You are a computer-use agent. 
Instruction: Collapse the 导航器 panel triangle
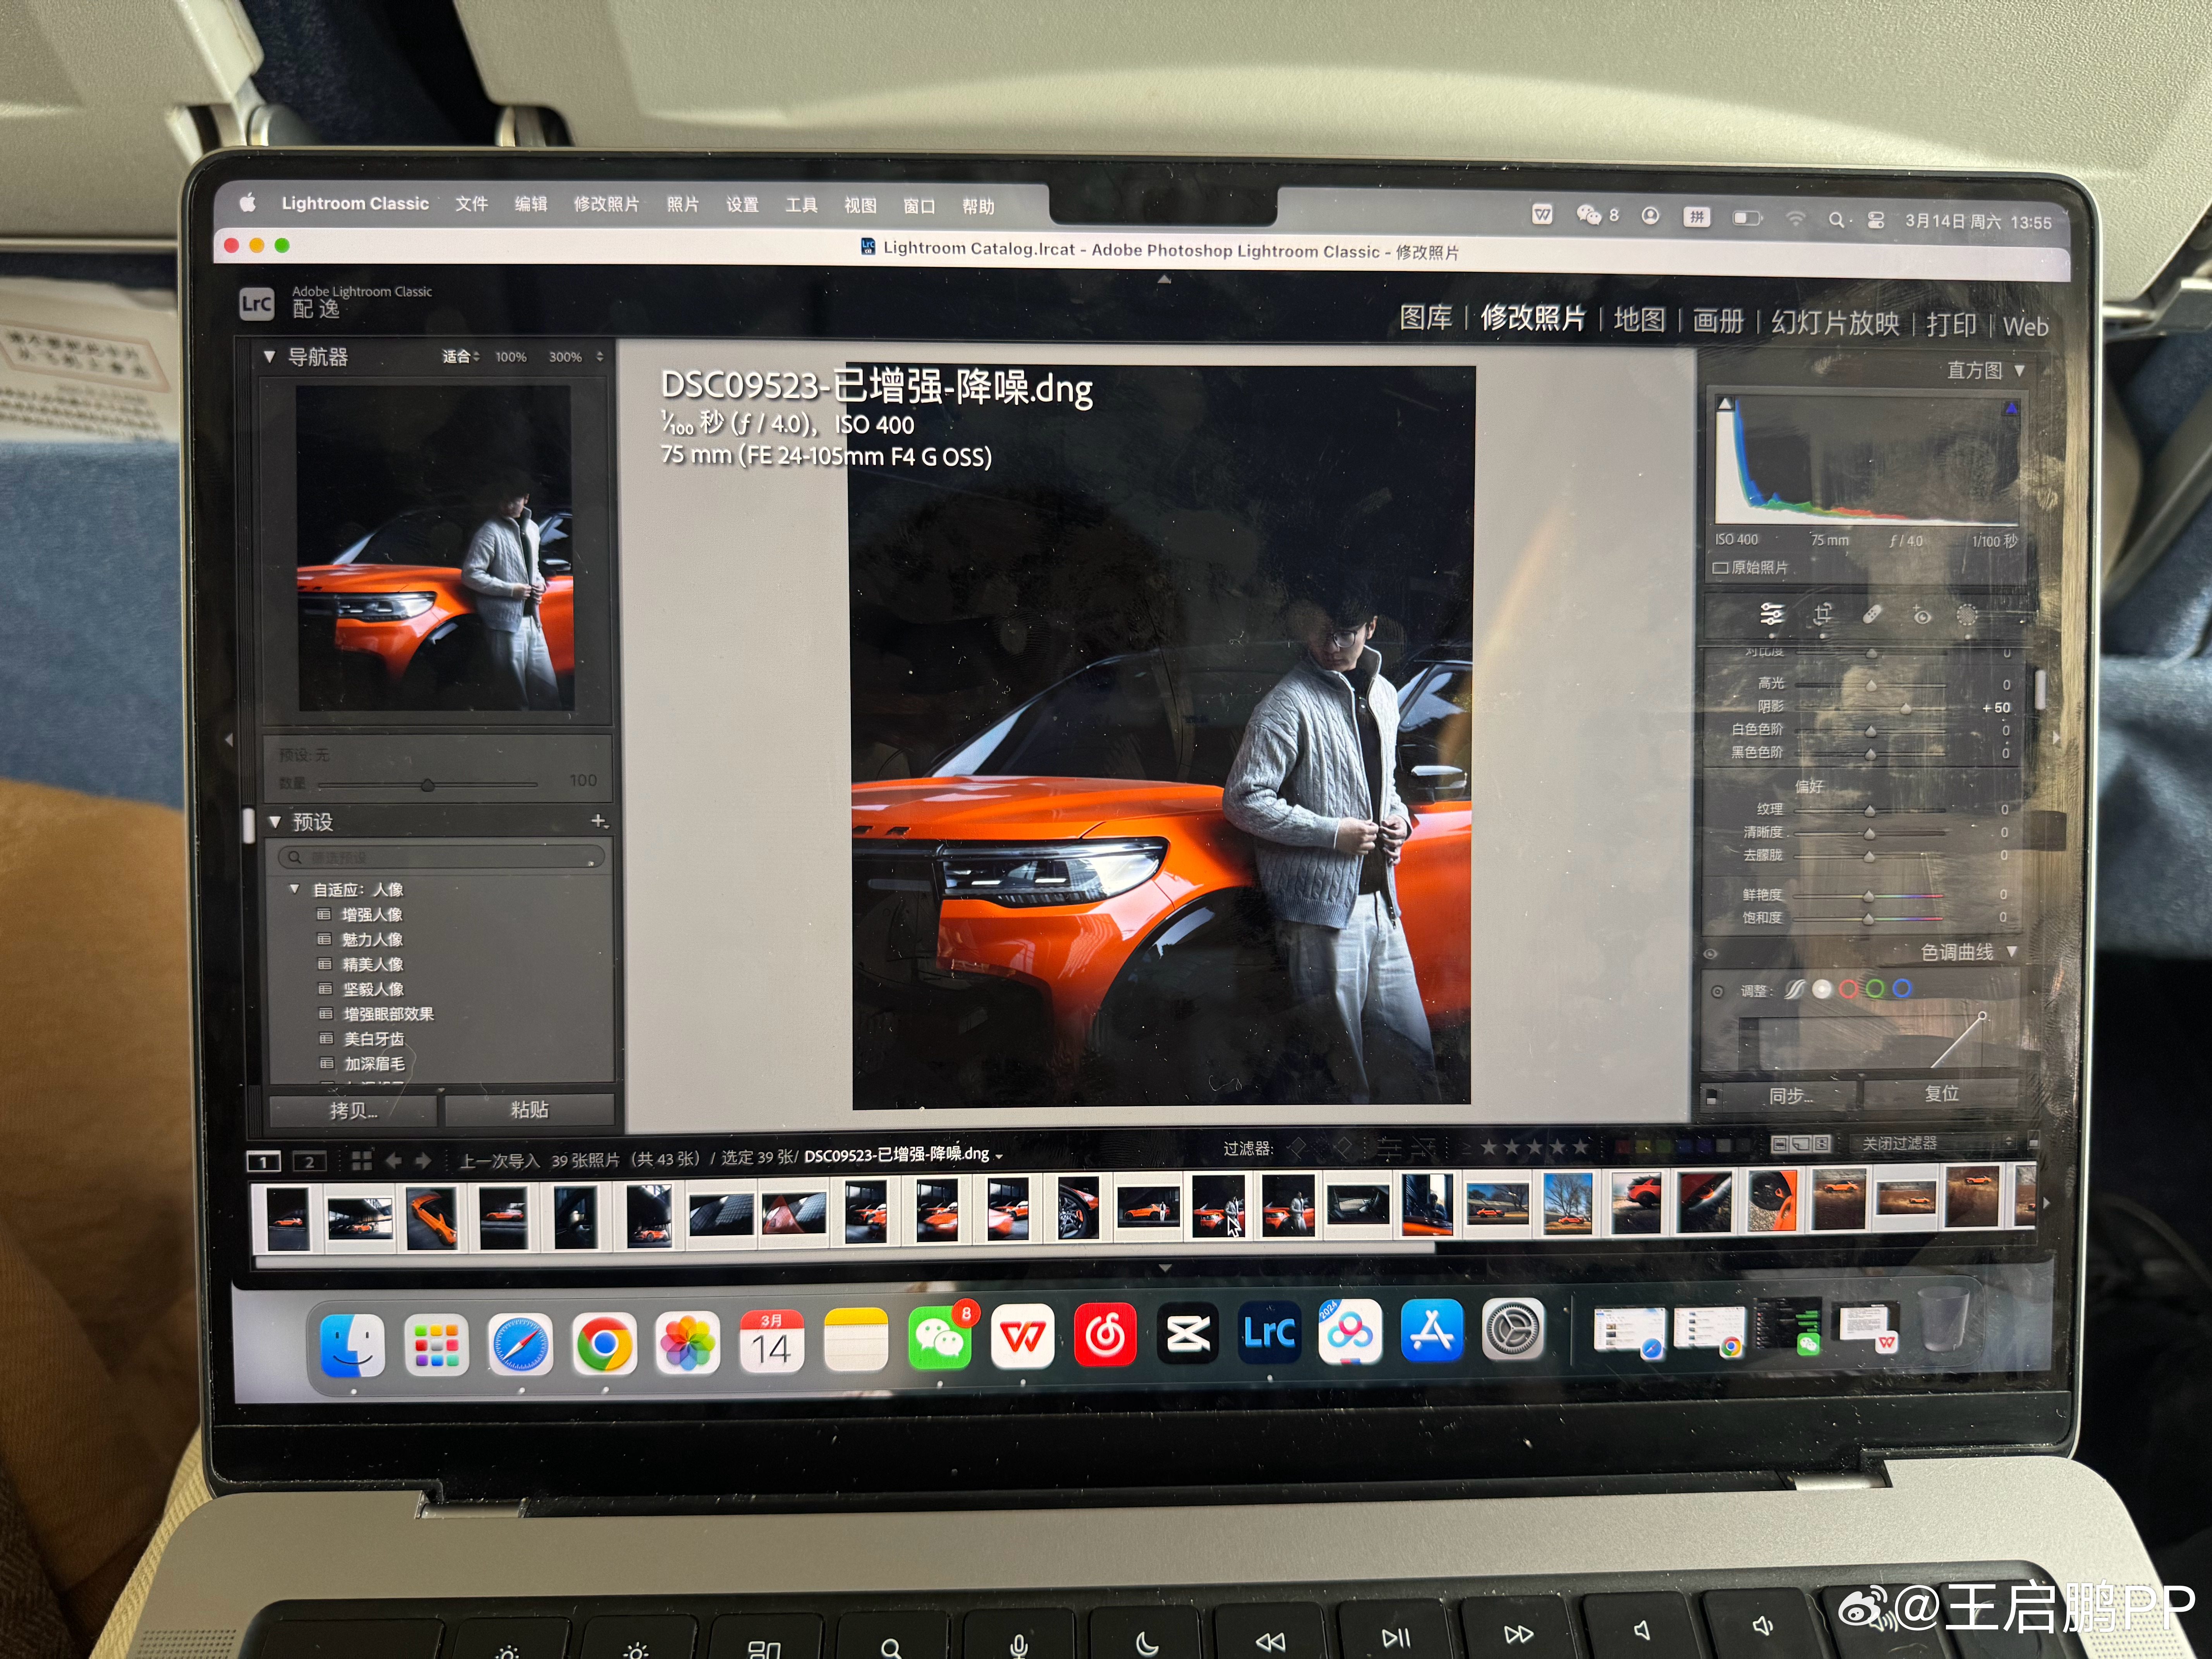(269, 357)
